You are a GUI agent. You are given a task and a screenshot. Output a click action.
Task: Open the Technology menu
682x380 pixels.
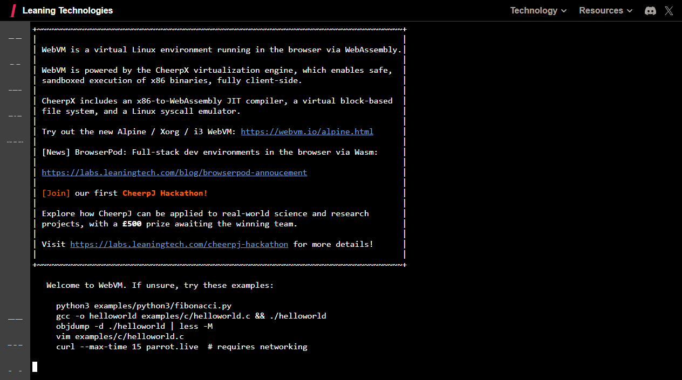pos(534,10)
